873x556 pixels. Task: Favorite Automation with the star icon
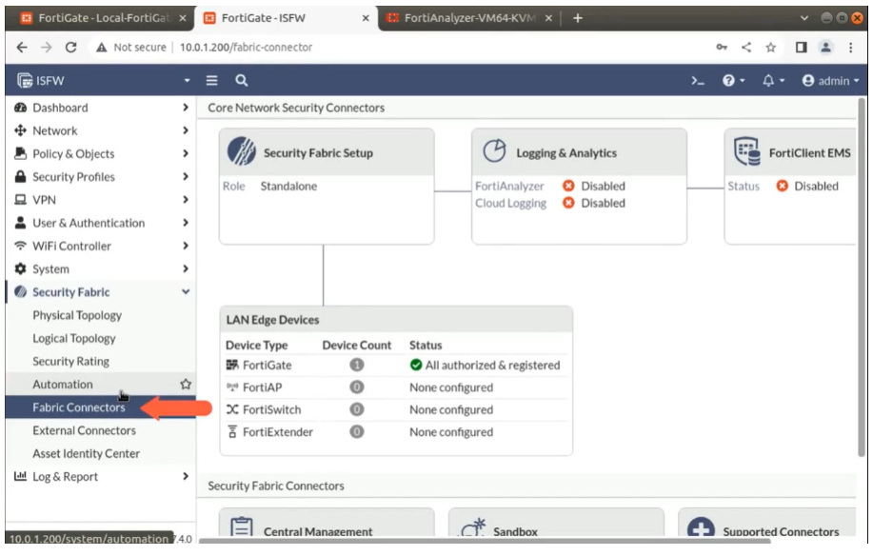[186, 384]
